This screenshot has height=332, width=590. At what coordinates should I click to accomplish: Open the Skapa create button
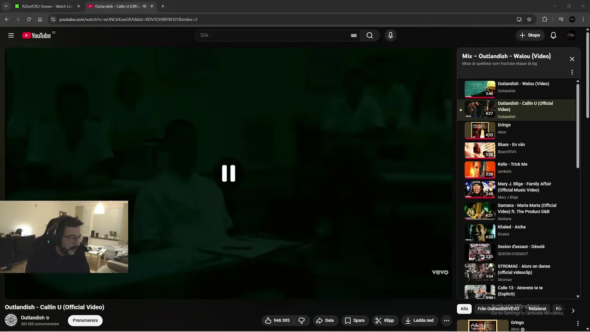coord(530,36)
